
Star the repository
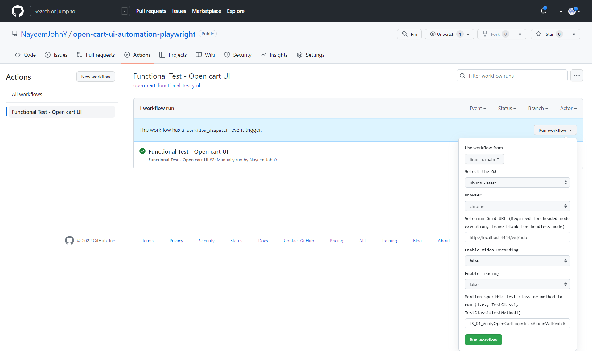[549, 34]
